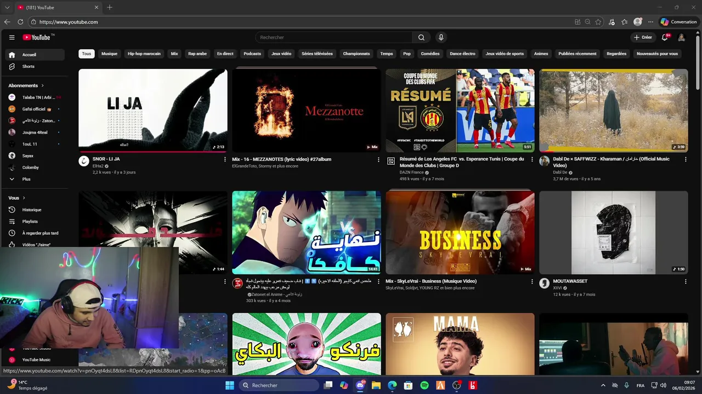The height and width of the screenshot is (394, 702).
Task: Open more options for MOUTAWASSET video
Action: pyautogui.click(x=685, y=281)
